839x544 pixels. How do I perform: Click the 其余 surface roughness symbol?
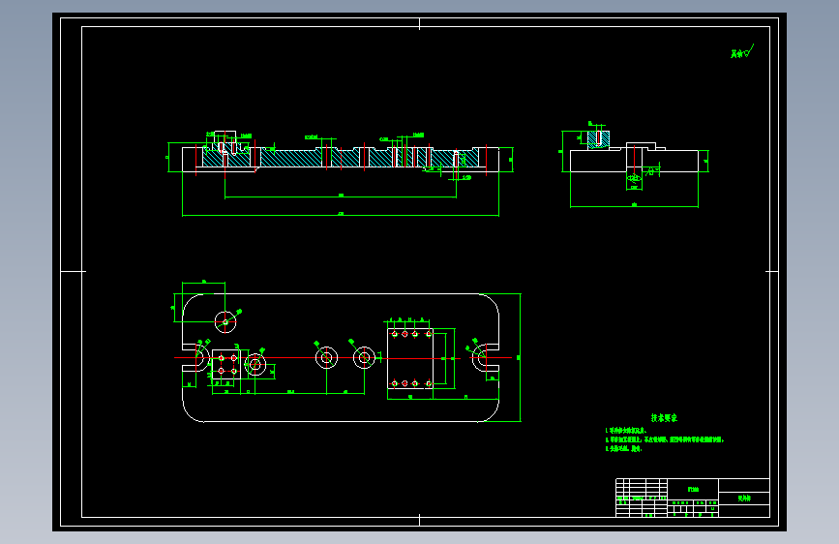pyautogui.click(x=742, y=52)
